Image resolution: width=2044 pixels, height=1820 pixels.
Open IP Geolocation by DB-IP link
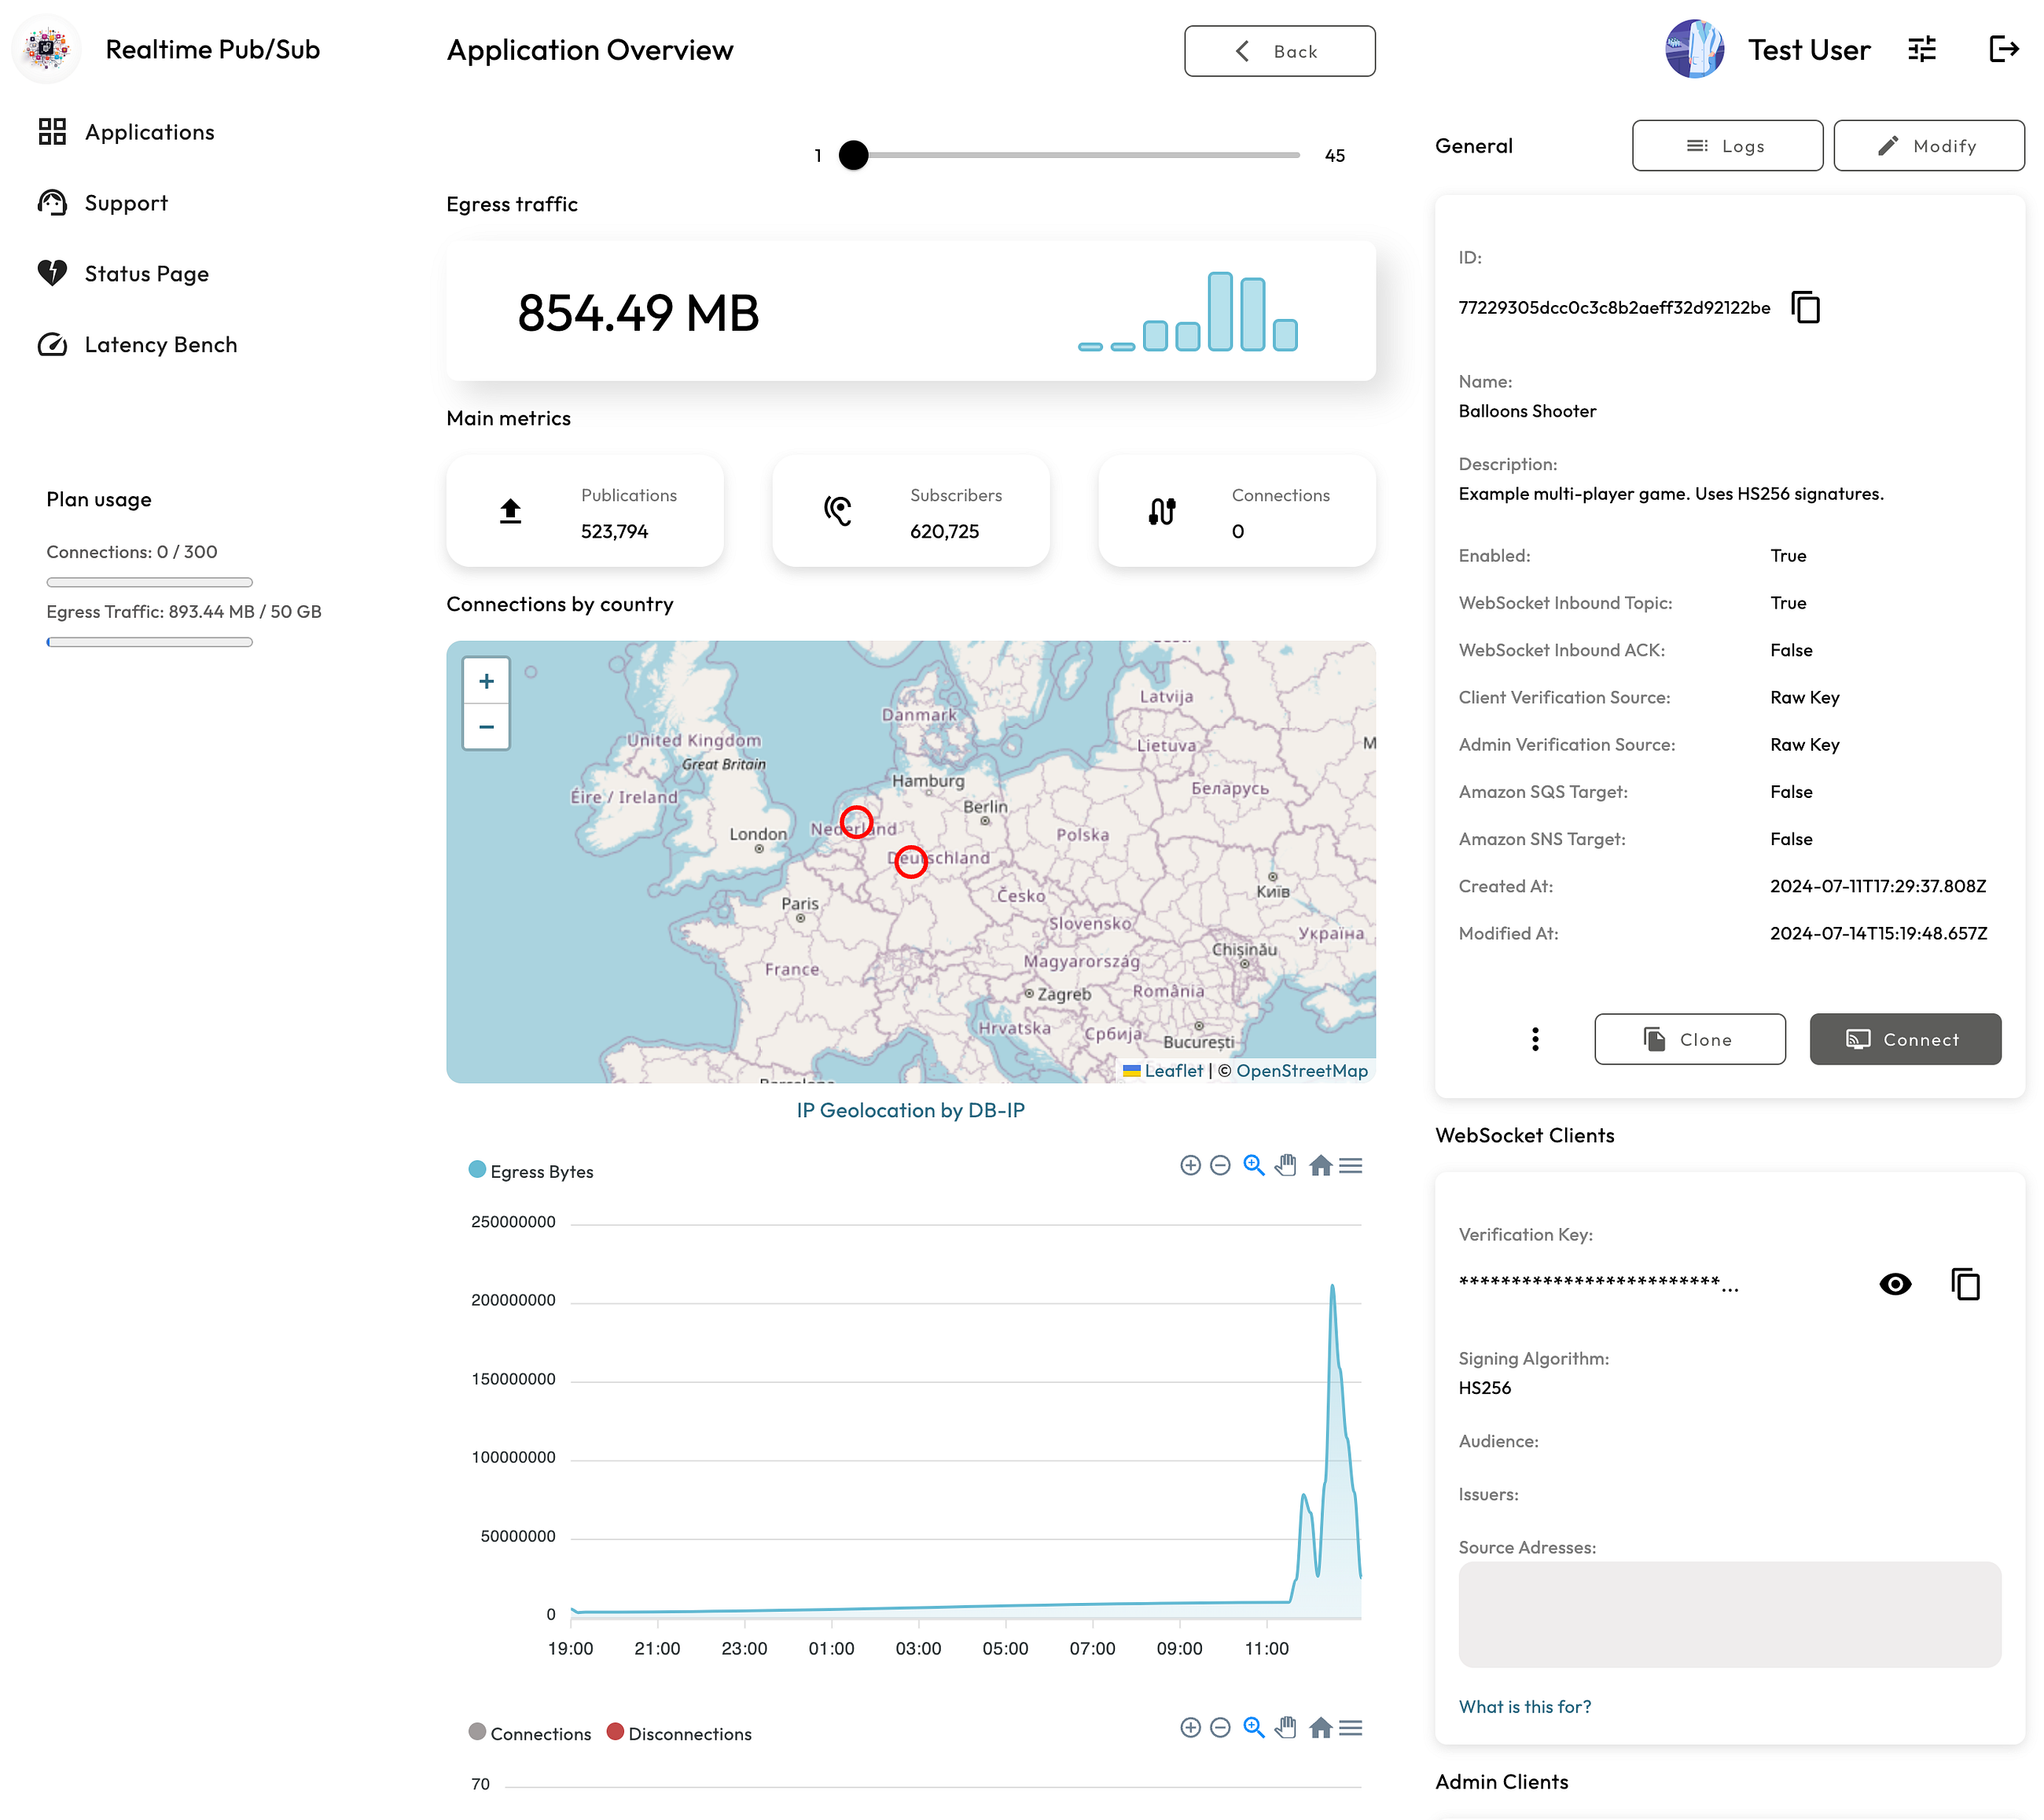[910, 1111]
